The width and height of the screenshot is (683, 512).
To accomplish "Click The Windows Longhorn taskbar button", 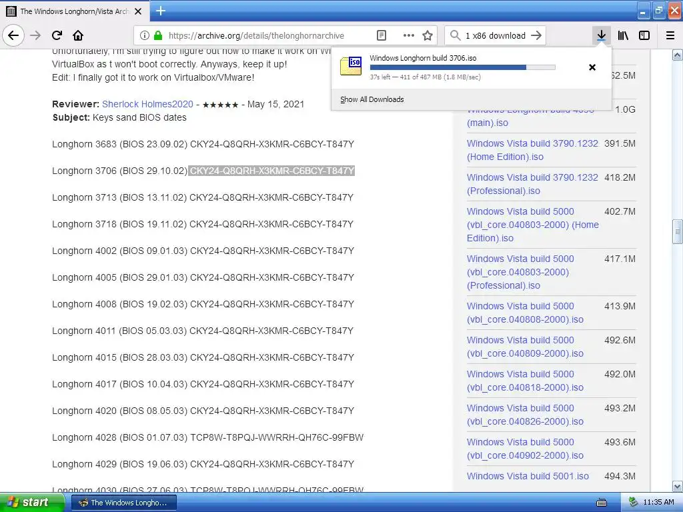I will point(123,503).
